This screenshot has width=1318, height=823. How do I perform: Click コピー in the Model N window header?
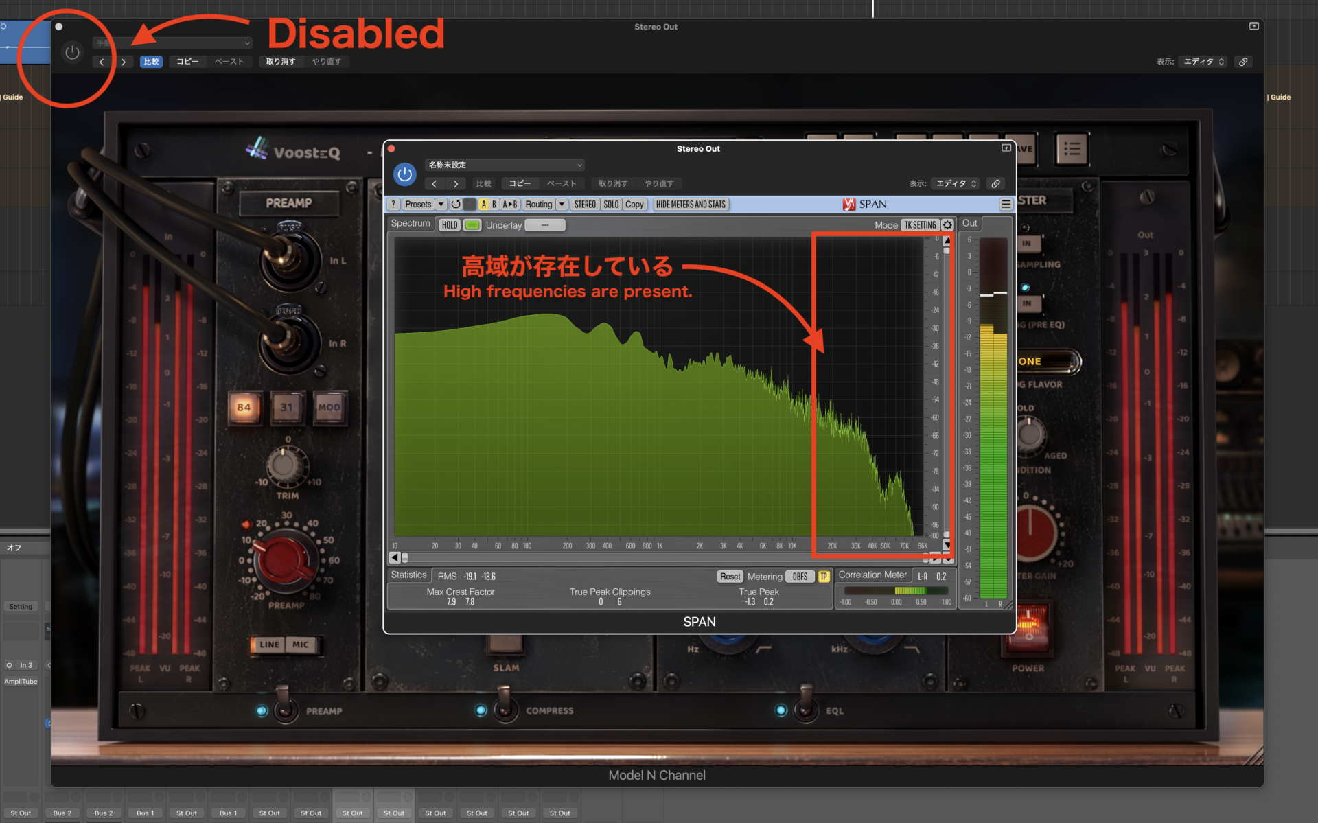click(x=187, y=62)
